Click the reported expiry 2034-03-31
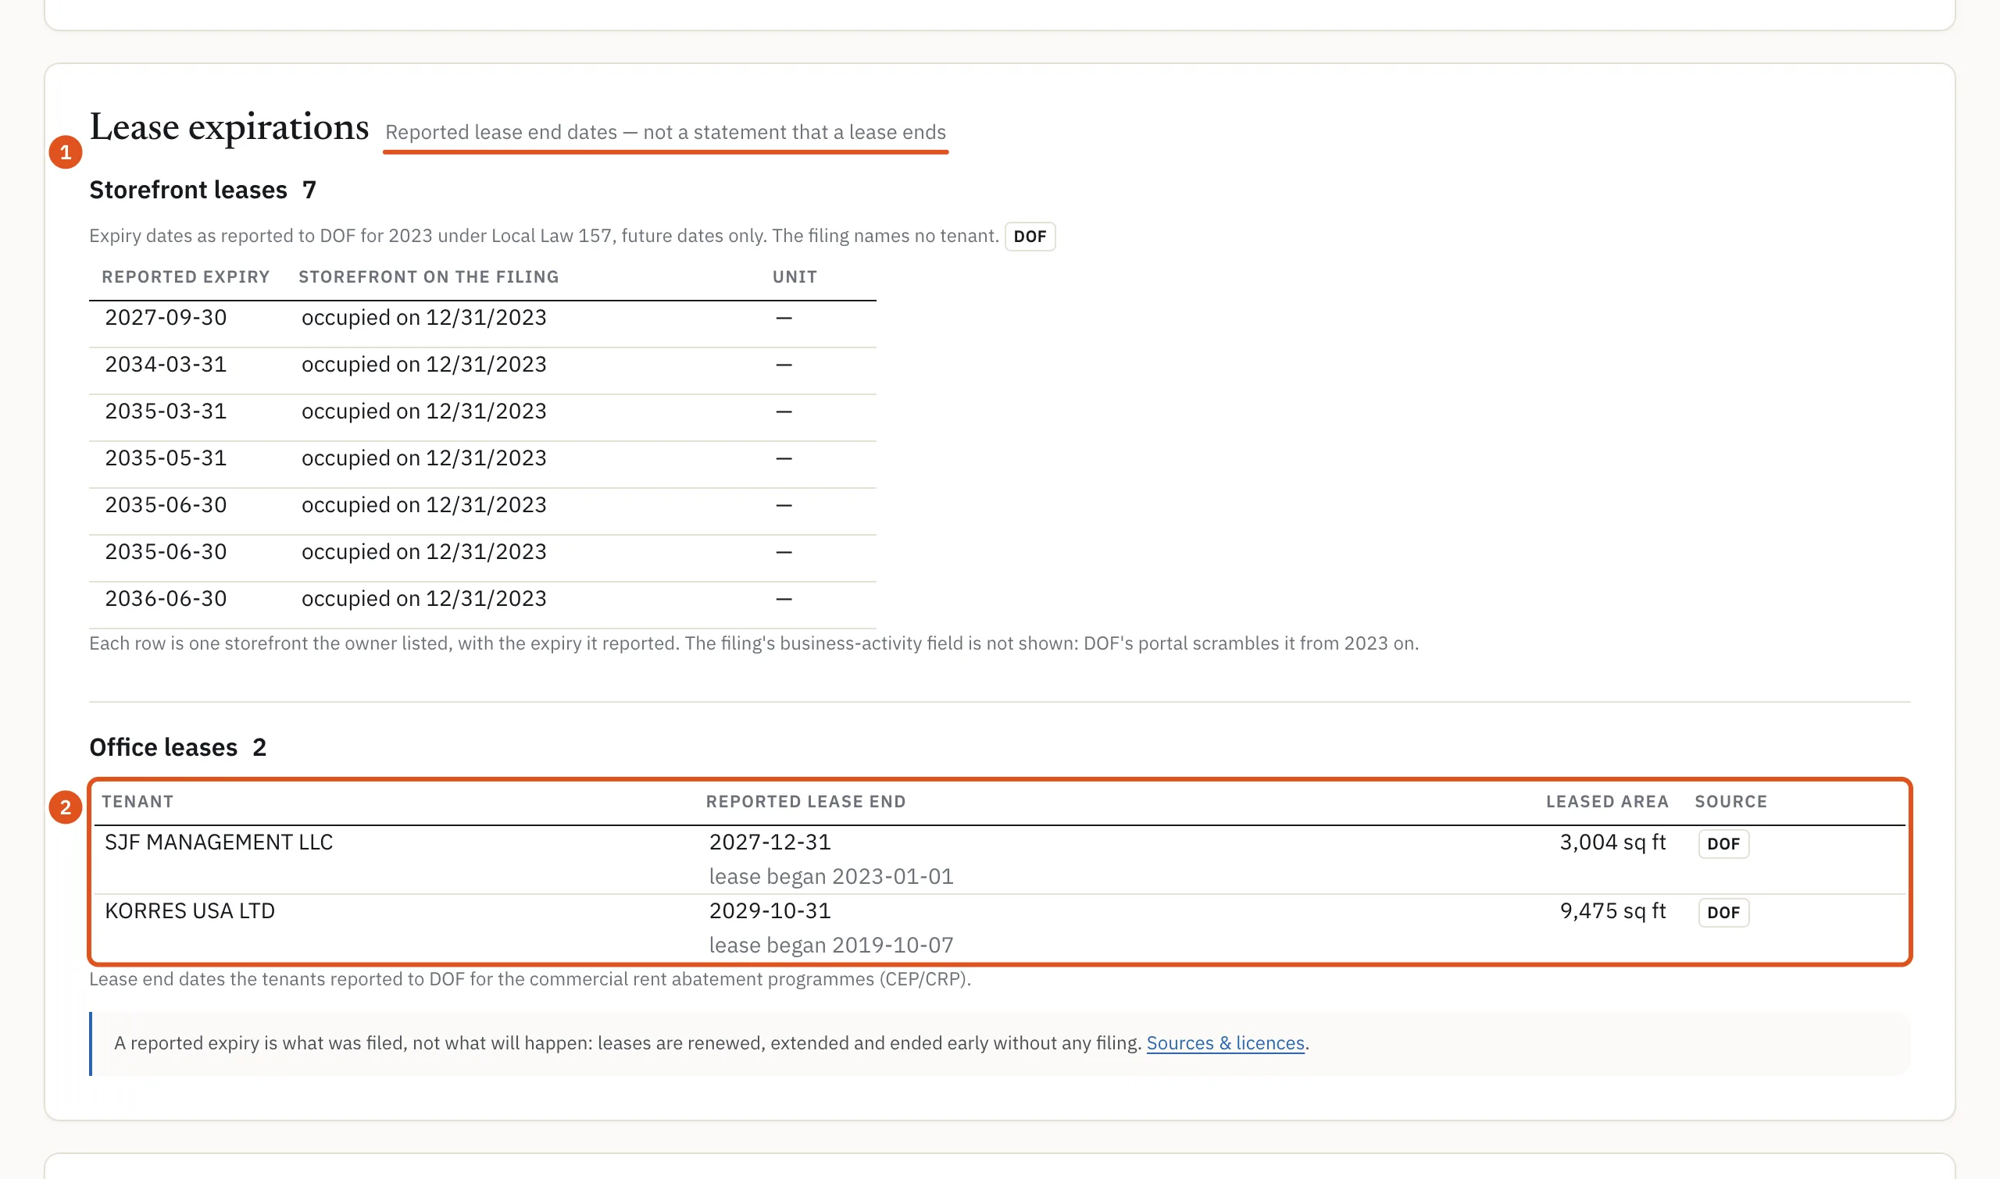Viewport: 2000px width, 1179px height. pyautogui.click(x=166, y=364)
